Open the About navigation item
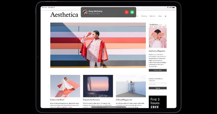Viewport: 217px width, 114px height. click(160, 16)
